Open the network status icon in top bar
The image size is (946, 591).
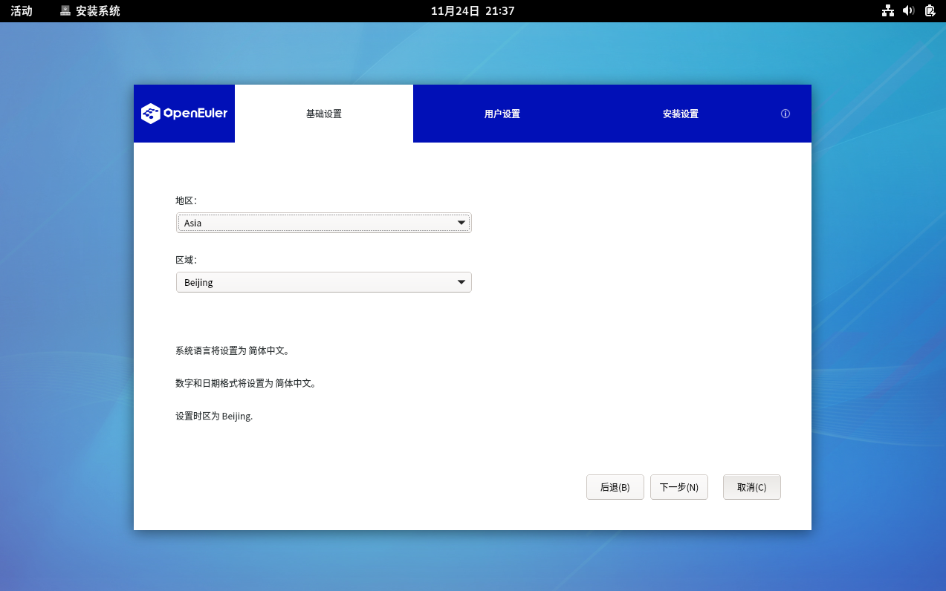(887, 10)
